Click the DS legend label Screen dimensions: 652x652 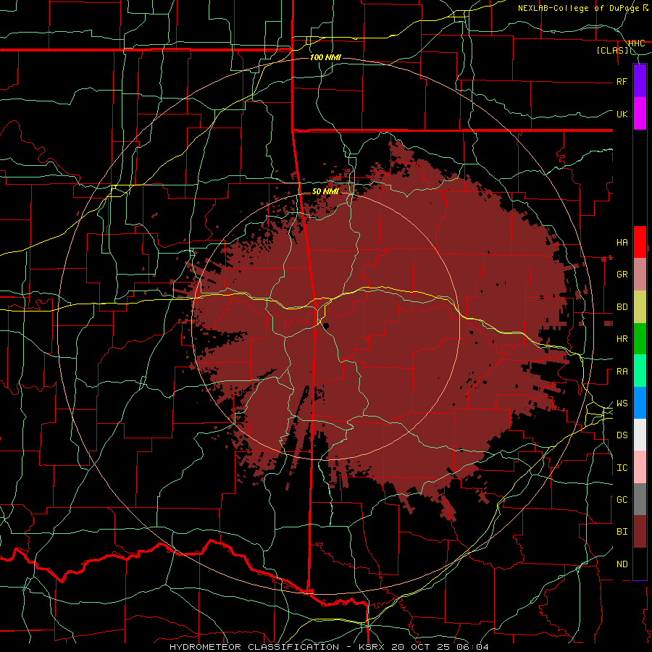622,435
